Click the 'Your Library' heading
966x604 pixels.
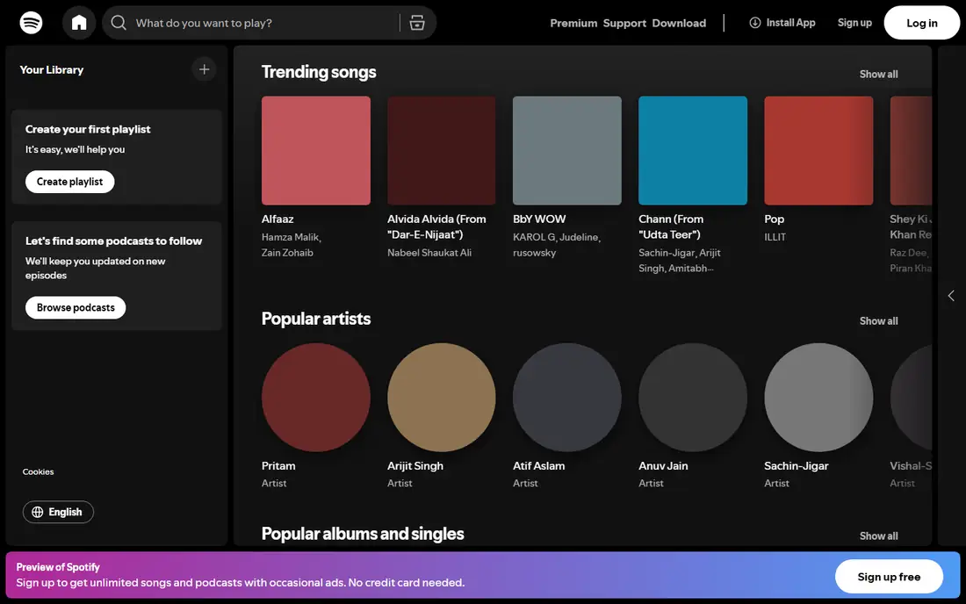pos(52,69)
